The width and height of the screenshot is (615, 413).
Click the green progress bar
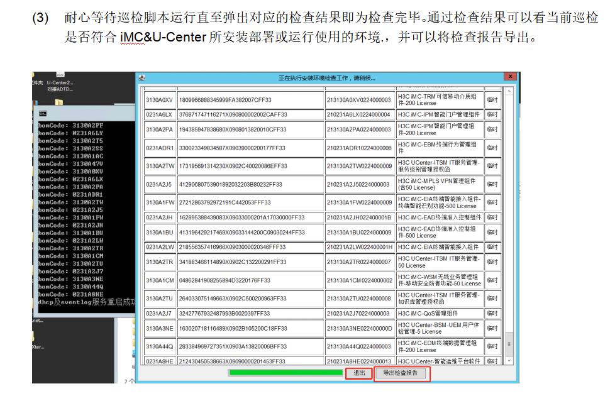click(286, 373)
